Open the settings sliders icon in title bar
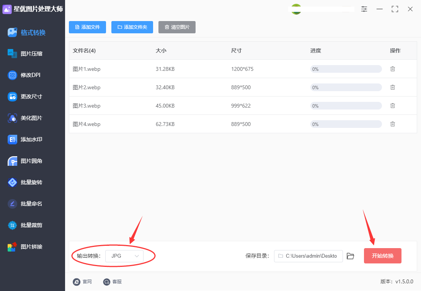The width and height of the screenshot is (421, 291). pyautogui.click(x=364, y=9)
